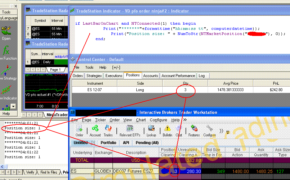Screen dimensions: 290x180
Task: Click the Underlying column header in TWS
Action: coord(82,153)
